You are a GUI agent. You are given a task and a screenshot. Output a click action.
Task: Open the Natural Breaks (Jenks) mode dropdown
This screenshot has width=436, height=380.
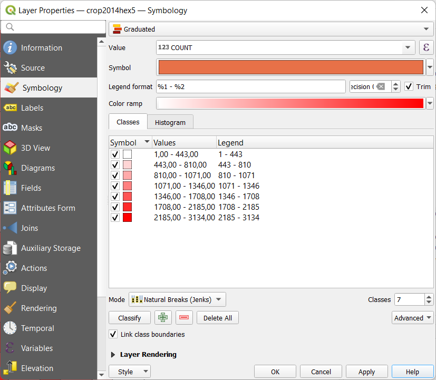pyautogui.click(x=177, y=299)
